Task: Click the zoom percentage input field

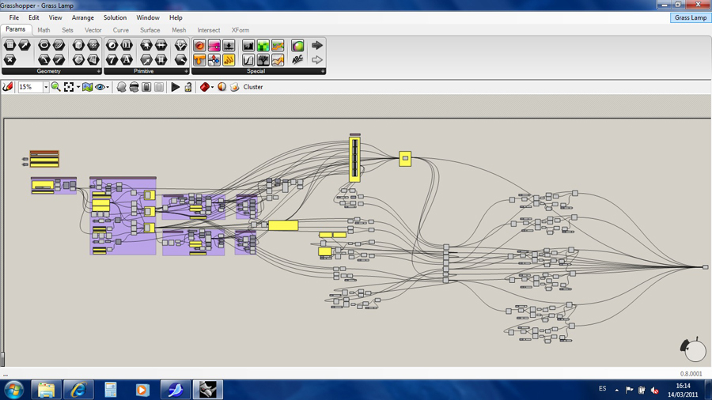Action: click(x=30, y=87)
